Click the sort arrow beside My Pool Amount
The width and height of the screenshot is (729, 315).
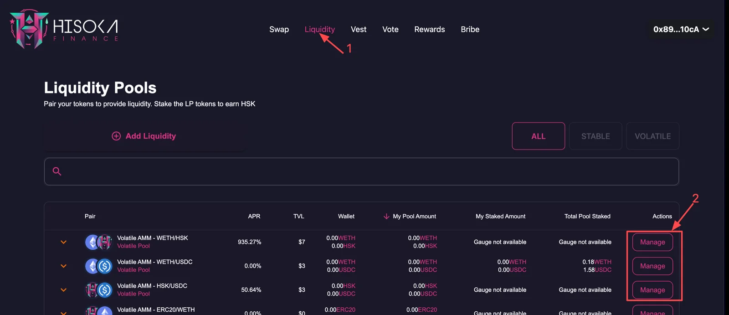386,216
